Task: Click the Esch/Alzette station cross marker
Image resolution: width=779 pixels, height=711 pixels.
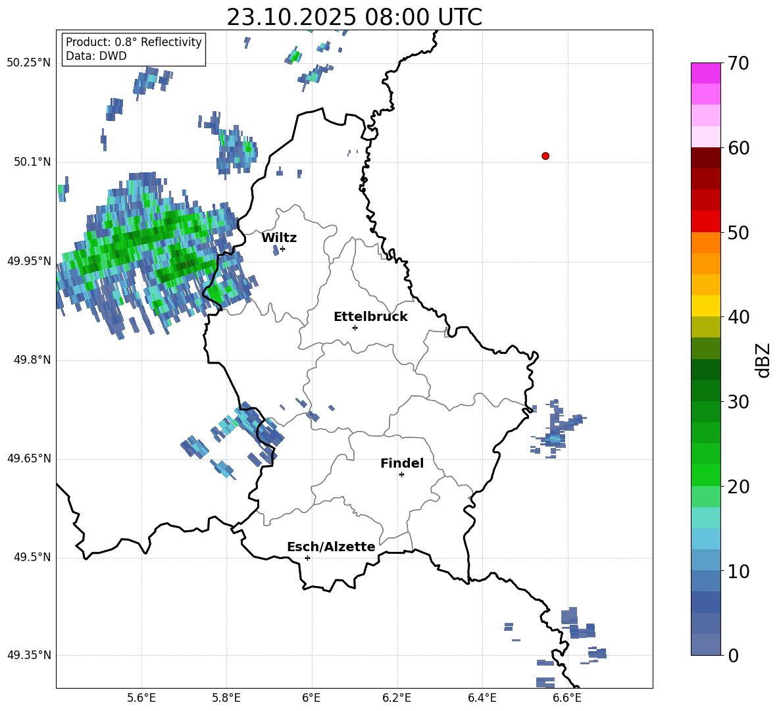Action: pyautogui.click(x=307, y=558)
